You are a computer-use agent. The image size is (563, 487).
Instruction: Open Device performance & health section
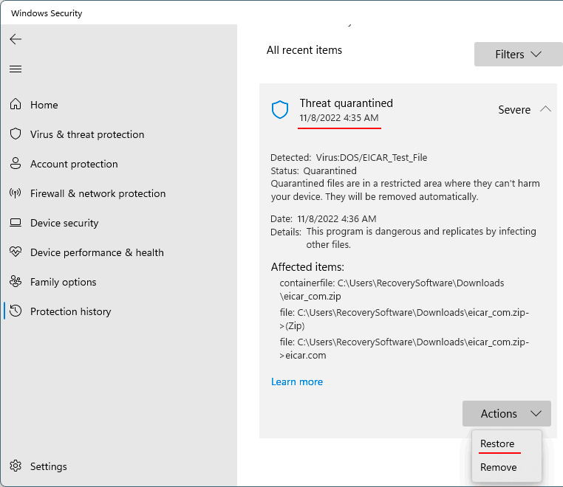click(x=97, y=252)
